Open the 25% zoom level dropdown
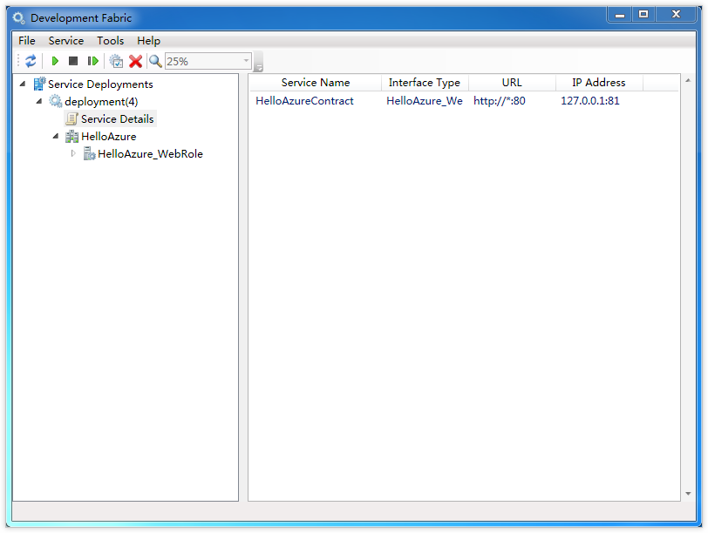Screen dimensions: 708x533 click(246, 61)
